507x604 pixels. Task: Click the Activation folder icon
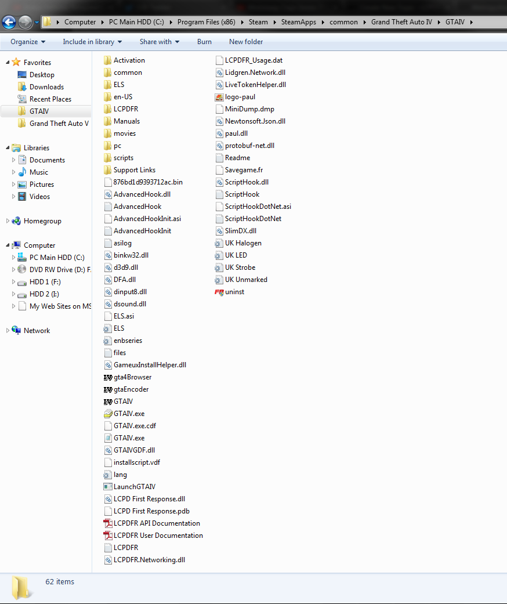point(107,60)
